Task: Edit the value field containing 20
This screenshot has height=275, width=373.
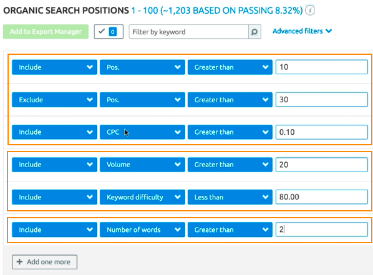Action: pyautogui.click(x=322, y=165)
